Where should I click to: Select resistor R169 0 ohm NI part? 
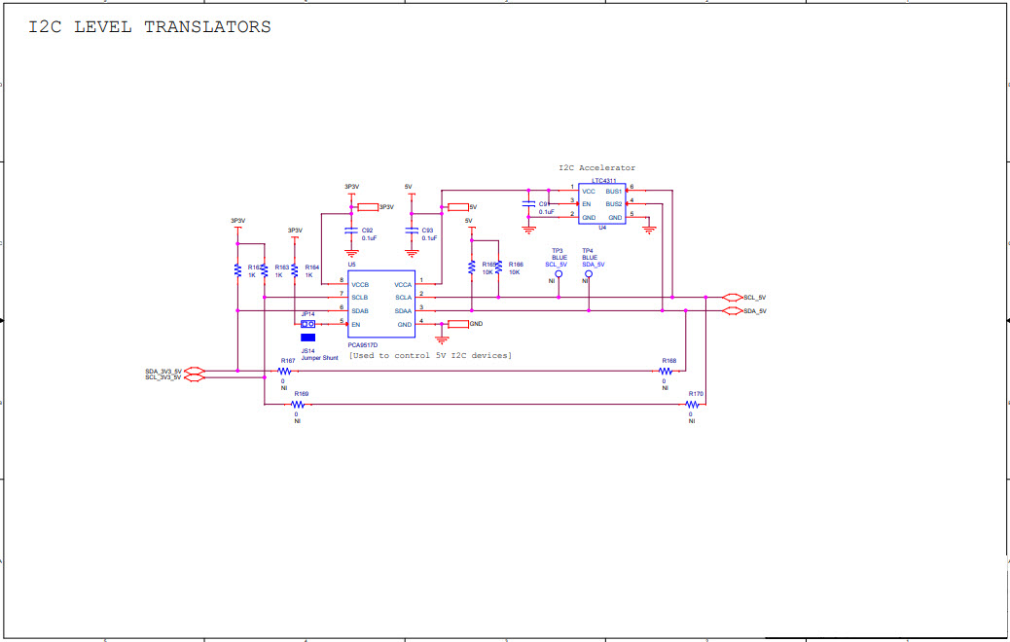click(296, 406)
